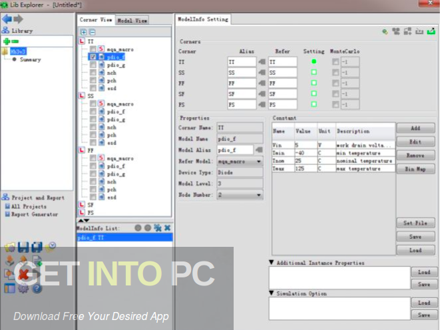Click the Alias field for FF corner

[242, 83]
